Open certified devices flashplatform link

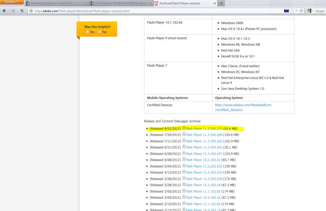tap(243, 108)
